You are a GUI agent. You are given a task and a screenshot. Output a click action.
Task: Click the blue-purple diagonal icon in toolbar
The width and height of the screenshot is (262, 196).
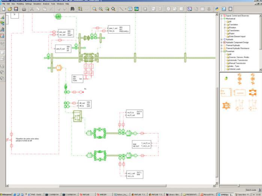(x=190, y=9)
